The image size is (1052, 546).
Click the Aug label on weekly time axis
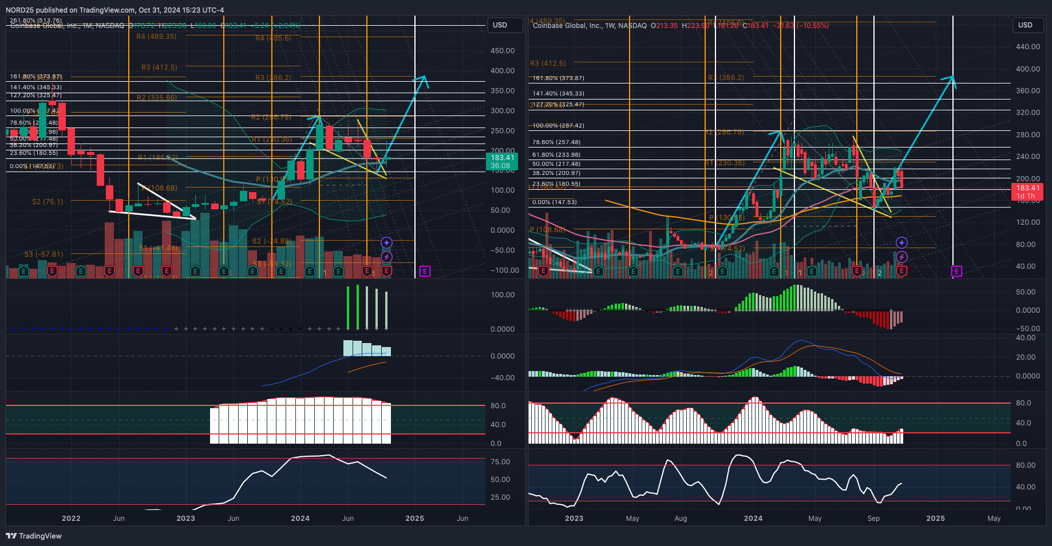coord(681,519)
